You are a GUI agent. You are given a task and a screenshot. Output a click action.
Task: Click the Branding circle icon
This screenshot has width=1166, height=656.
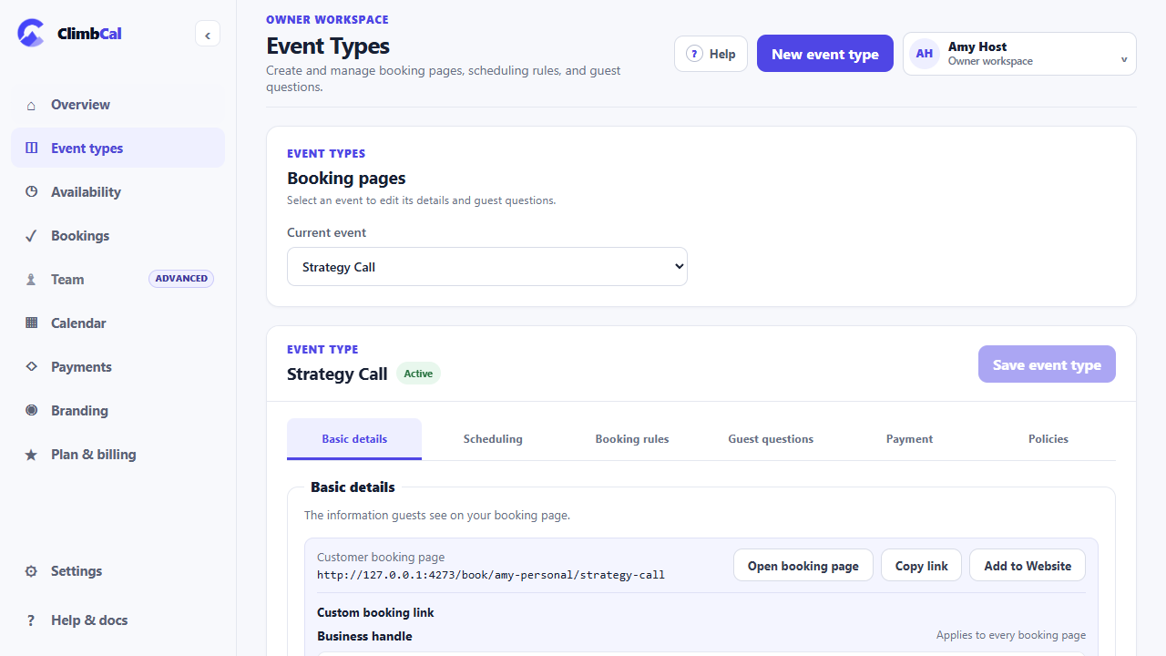pyautogui.click(x=32, y=411)
